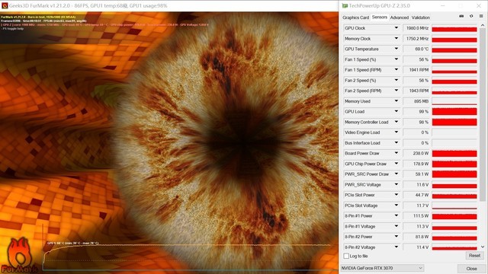Viewport: 488px width, 274px height.
Task: Open the GPU Clock sensor dropdown
Action: coord(396,28)
